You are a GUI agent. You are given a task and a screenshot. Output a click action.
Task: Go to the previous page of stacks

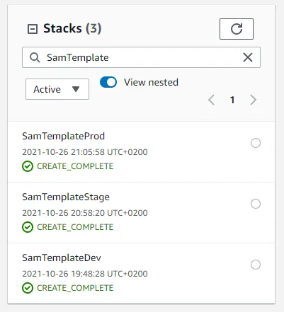coord(211,100)
